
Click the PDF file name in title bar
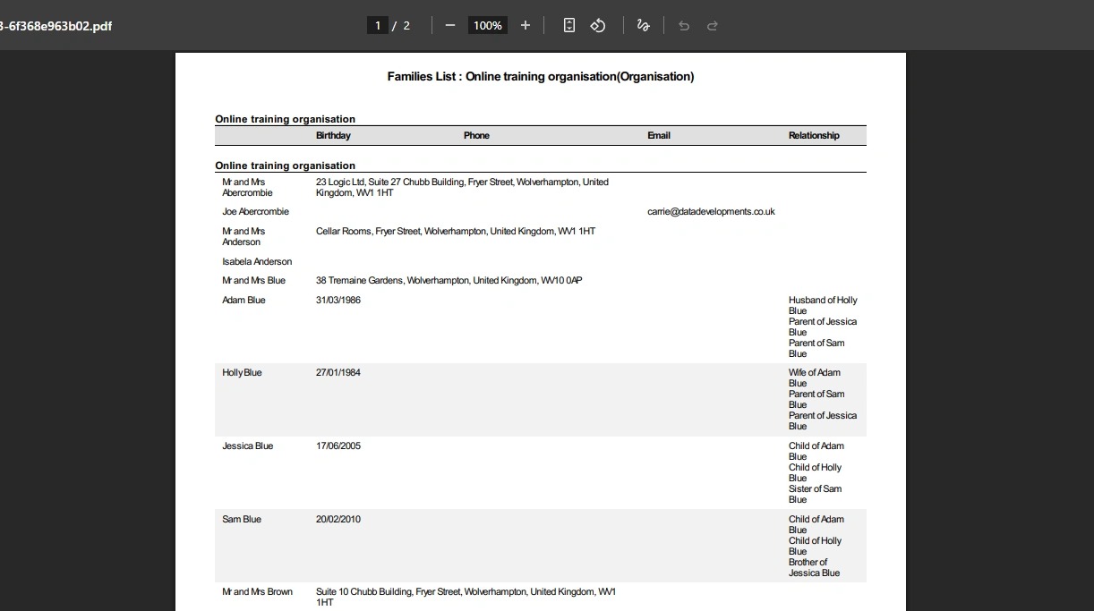point(56,25)
